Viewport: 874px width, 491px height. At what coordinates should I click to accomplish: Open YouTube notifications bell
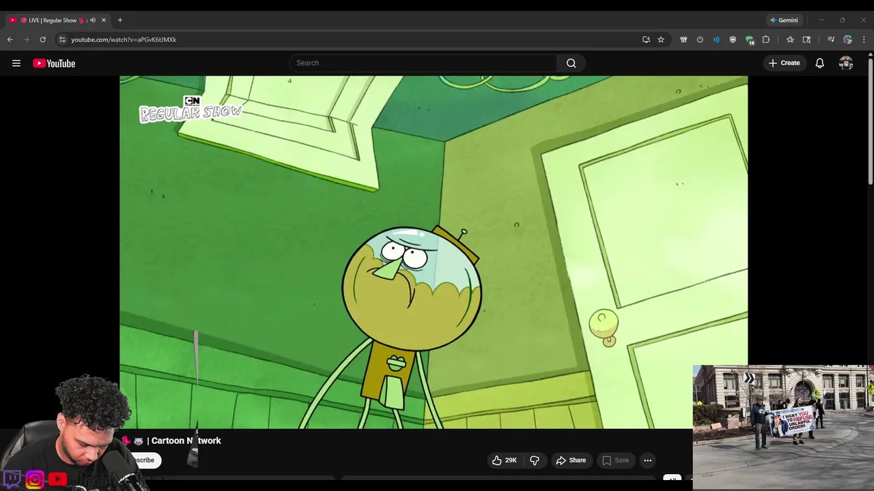820,63
